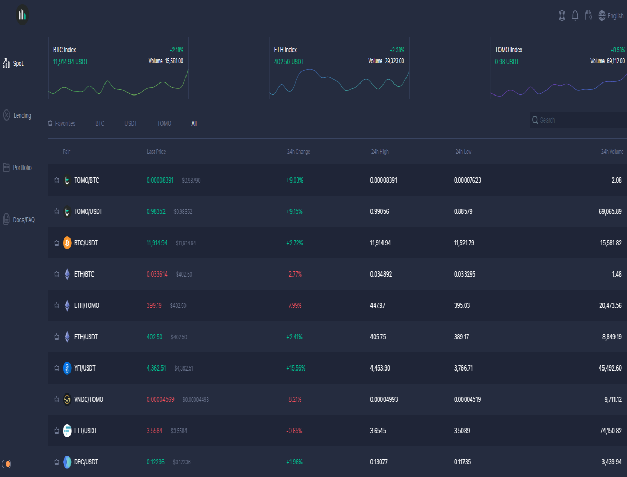Favorite the BTC/USDT pair star

click(x=56, y=243)
